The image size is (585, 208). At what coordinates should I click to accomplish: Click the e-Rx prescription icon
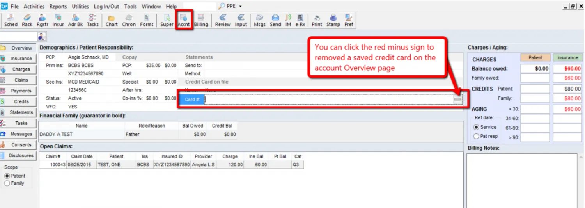pos(300,20)
